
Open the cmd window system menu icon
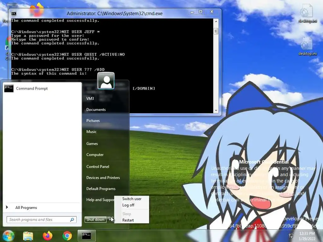coord(14,14)
